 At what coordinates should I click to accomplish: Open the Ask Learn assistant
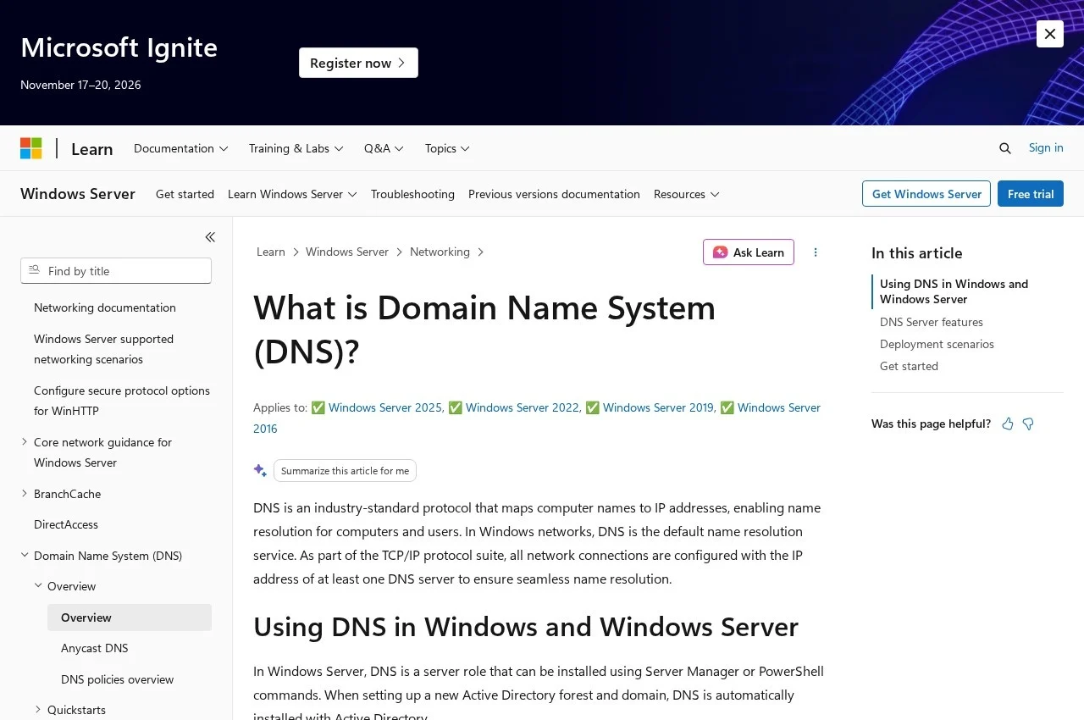749,252
